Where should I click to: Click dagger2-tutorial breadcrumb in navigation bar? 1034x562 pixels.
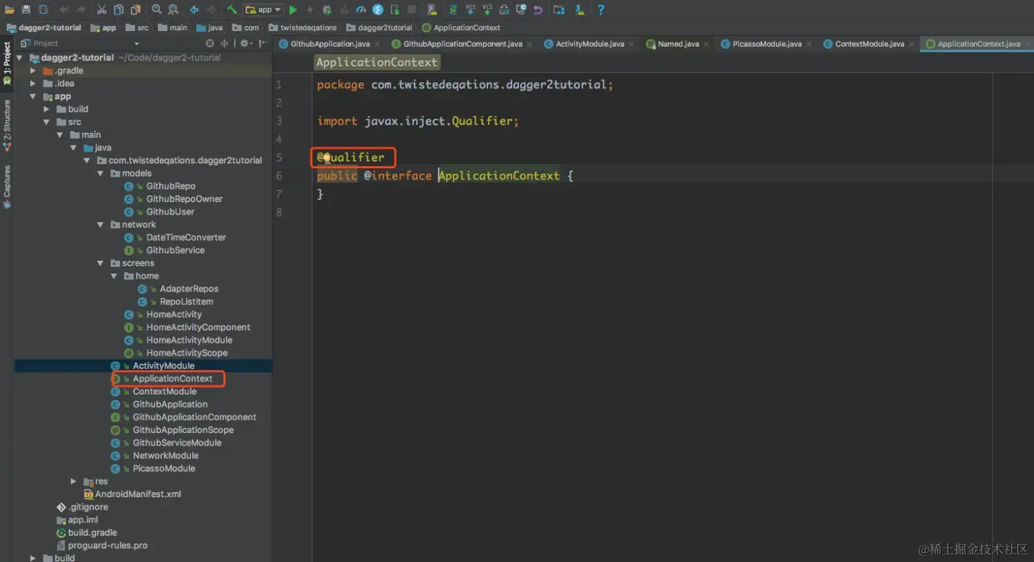click(44, 28)
